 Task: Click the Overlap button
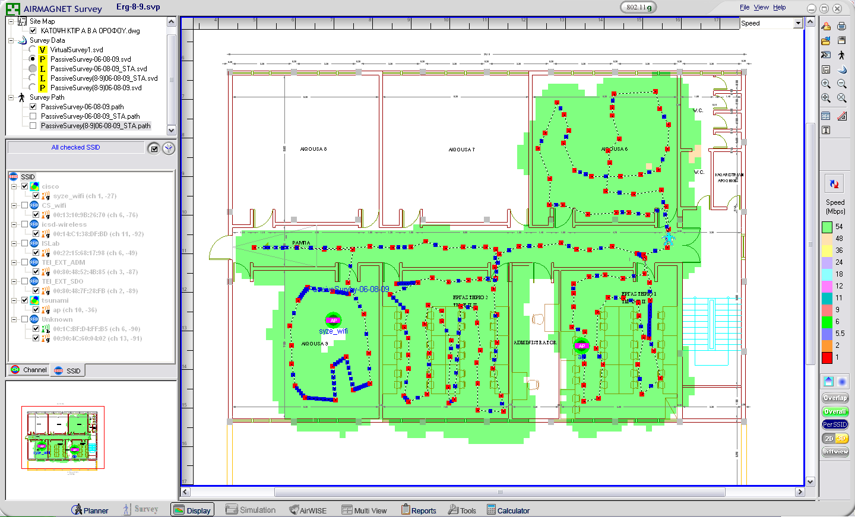pyautogui.click(x=835, y=398)
